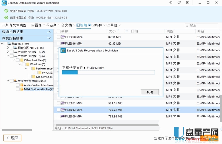The image size is (222, 144).
Task: Check the box beside FILE031.MP4
Action: coord(59,103)
